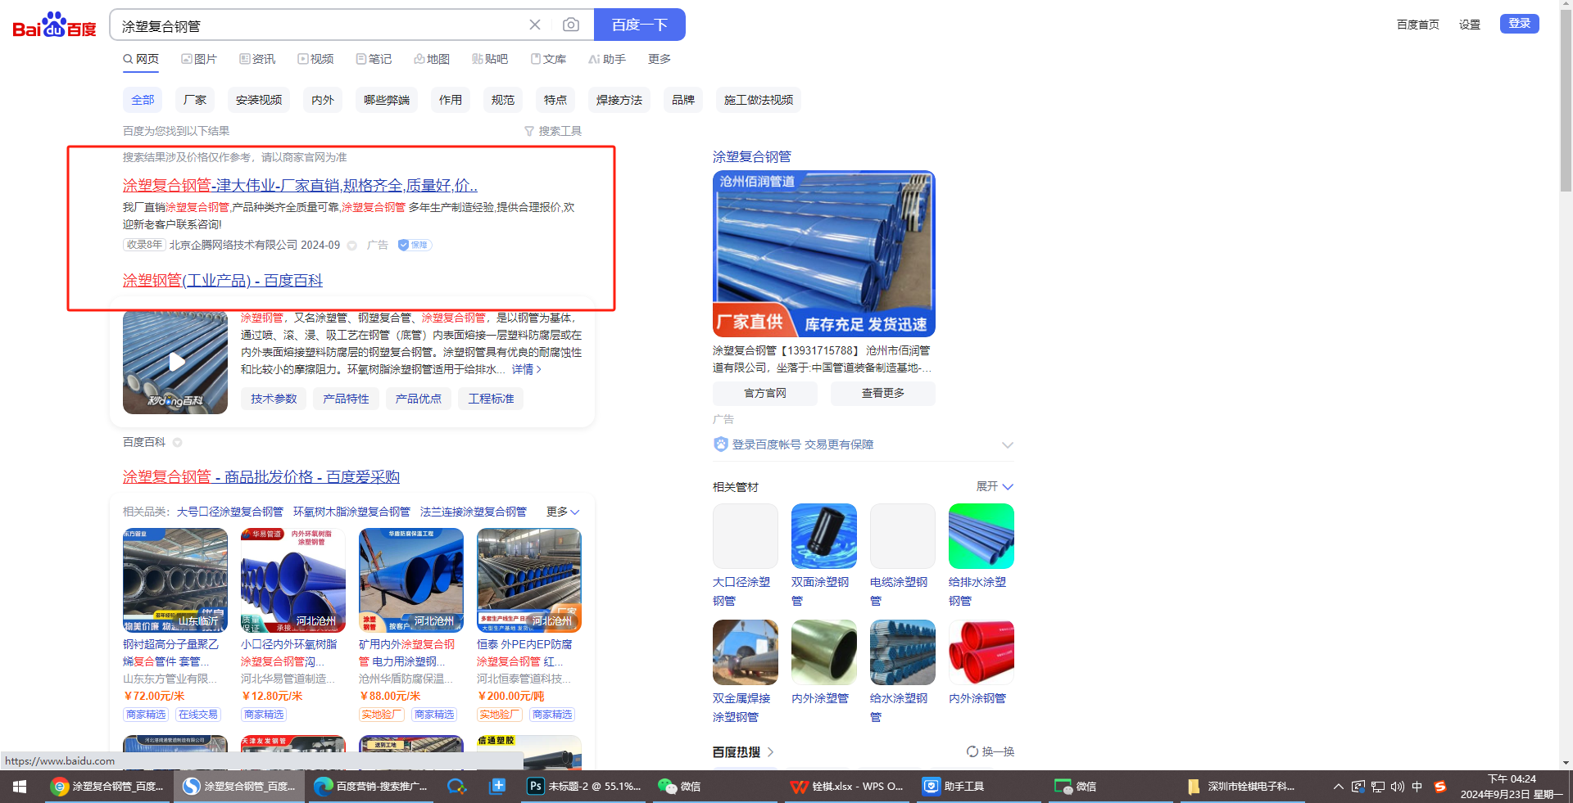Open the 给排水涂塑钢管 thumbnail
The height and width of the screenshot is (803, 1573).
click(981, 536)
